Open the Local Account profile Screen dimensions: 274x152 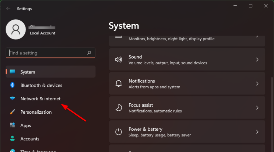click(x=16, y=29)
